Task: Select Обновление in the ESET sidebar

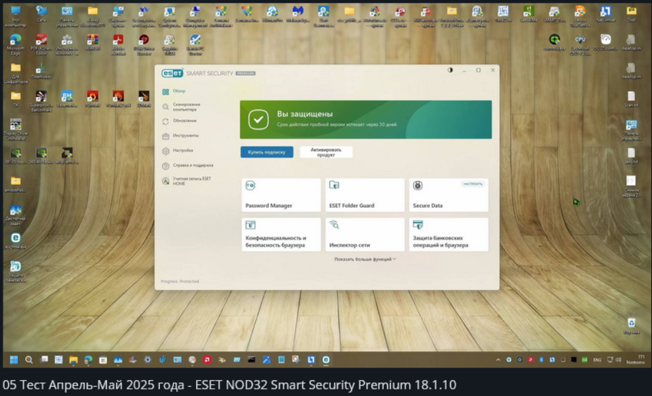Action: click(184, 121)
